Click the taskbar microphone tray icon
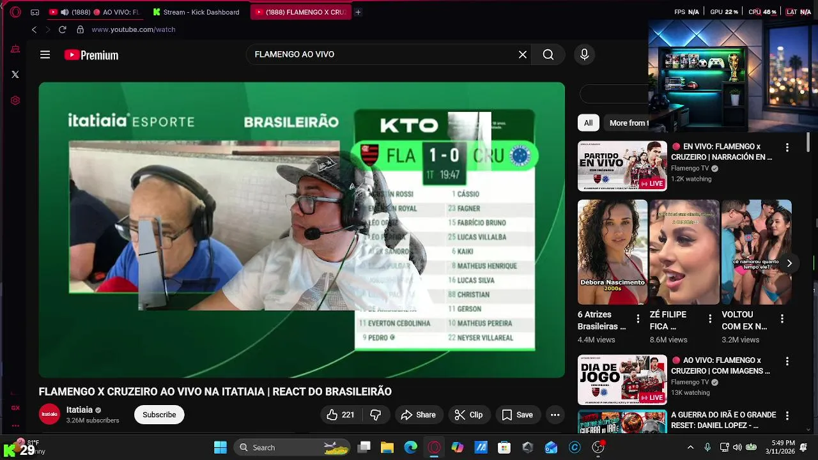The image size is (818, 460). pyautogui.click(x=707, y=447)
